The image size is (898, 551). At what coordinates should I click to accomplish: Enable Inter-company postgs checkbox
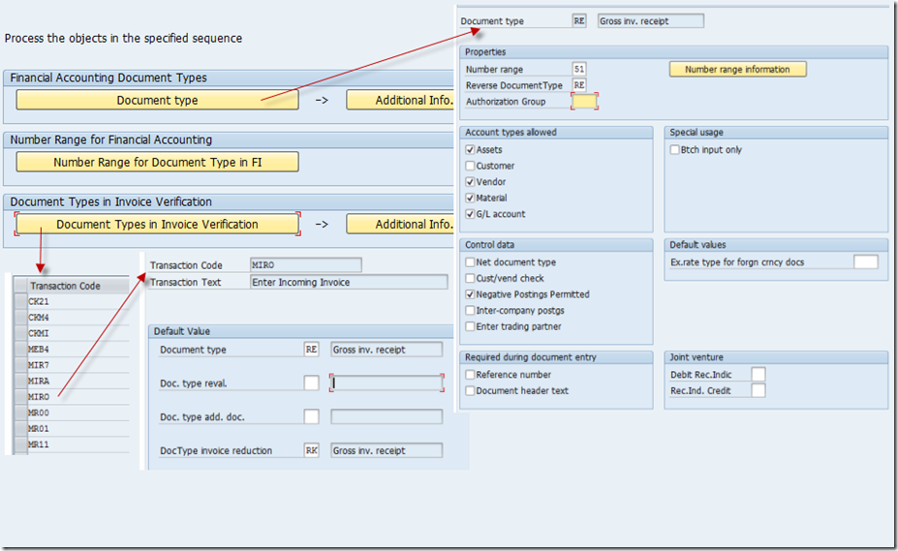tap(470, 310)
